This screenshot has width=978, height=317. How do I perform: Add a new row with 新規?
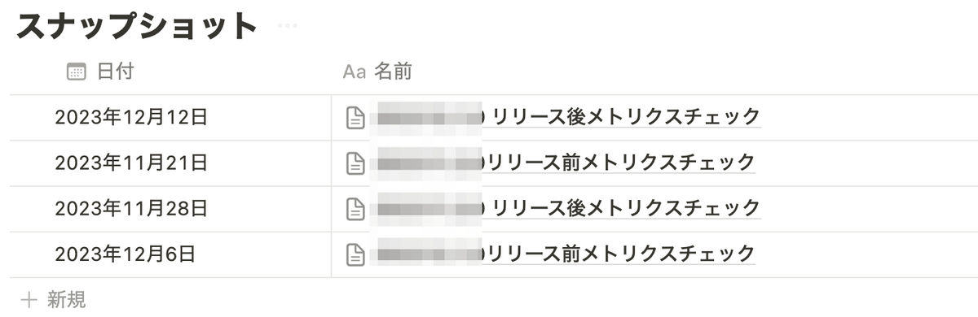pyautogui.click(x=54, y=299)
